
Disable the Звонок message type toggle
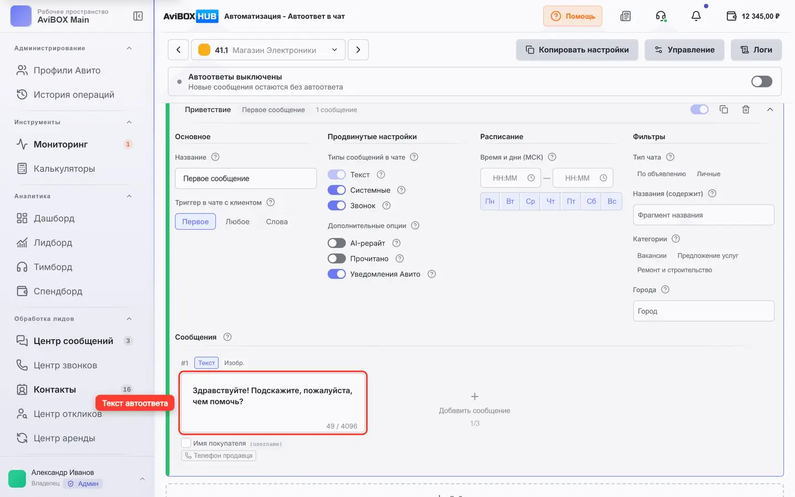tap(337, 205)
